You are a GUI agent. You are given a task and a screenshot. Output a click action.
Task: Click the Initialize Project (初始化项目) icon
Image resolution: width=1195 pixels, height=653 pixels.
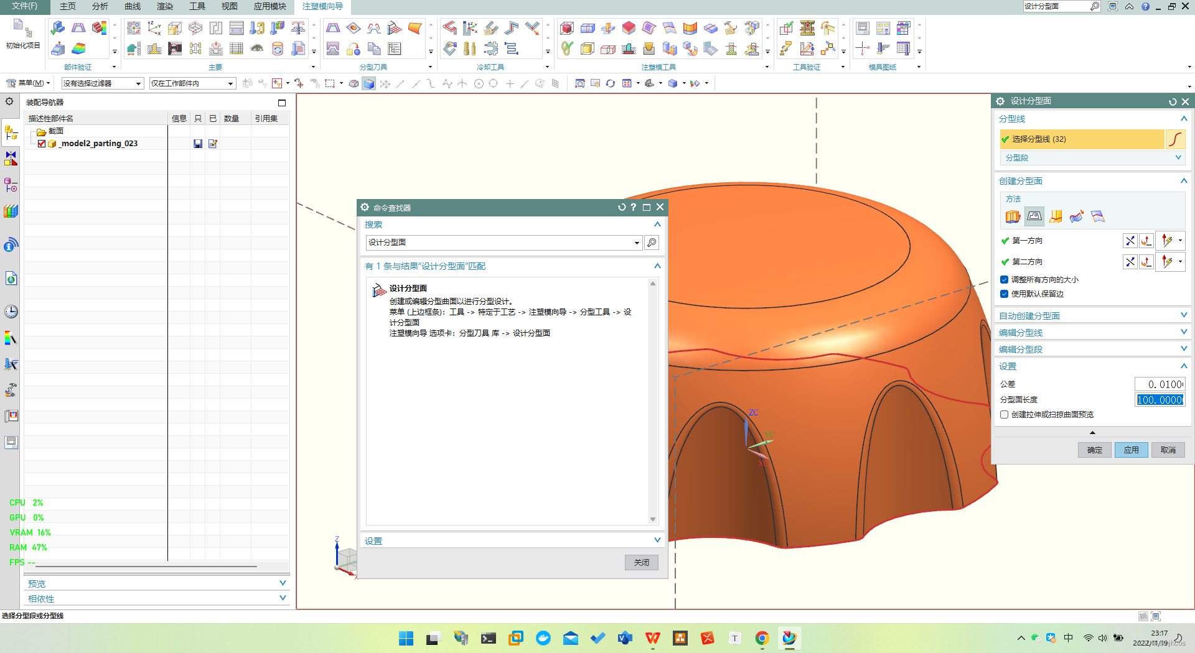23,34
